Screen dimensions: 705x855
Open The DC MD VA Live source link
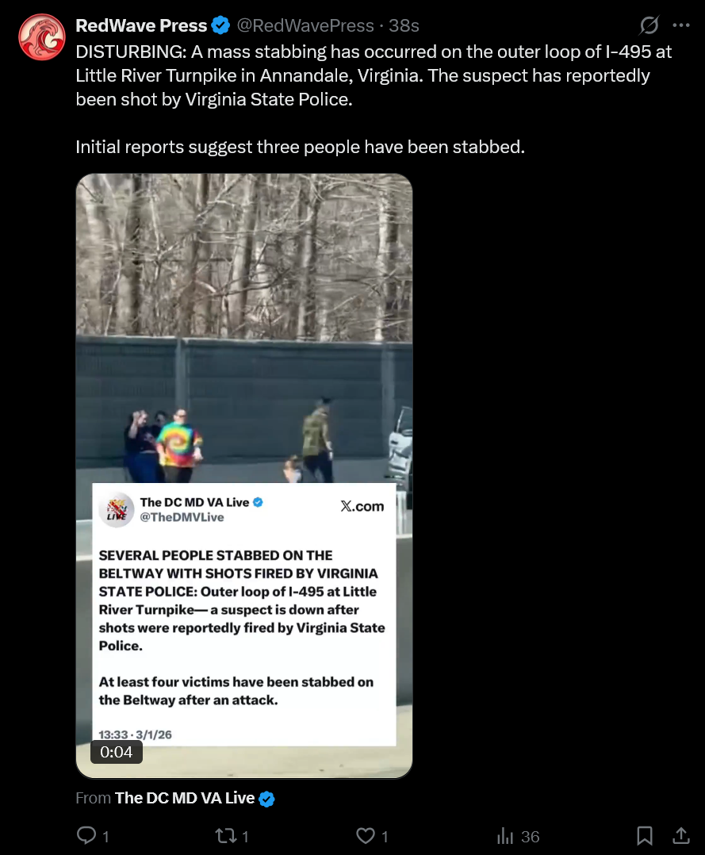point(185,798)
